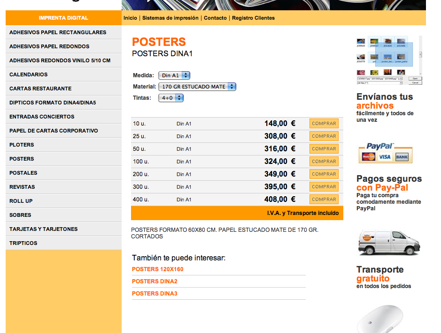
Task: Follow the POSTERS 120X160 link
Action: [x=157, y=269]
